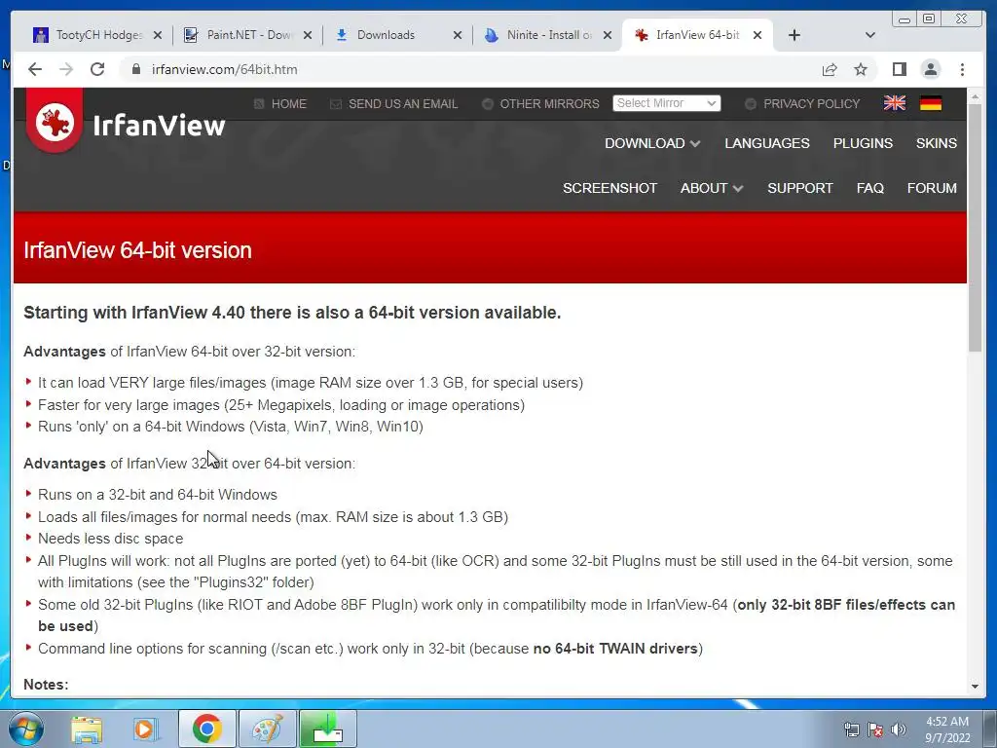Expand the DOWNLOAD menu
Viewport: 997px width, 748px height.
click(651, 143)
